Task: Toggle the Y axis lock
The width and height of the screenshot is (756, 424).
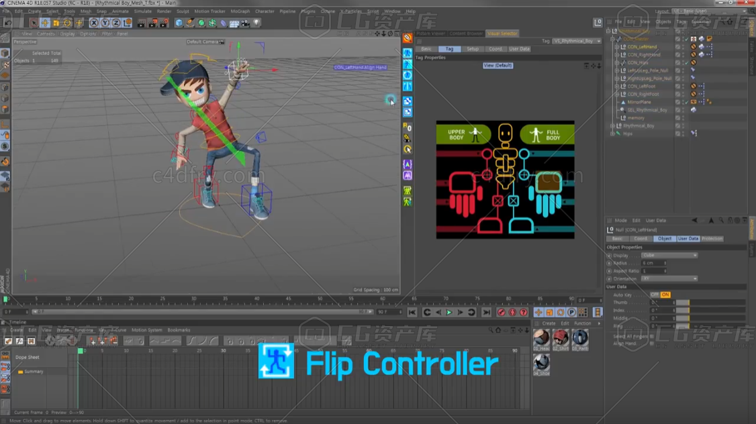Action: [105, 23]
